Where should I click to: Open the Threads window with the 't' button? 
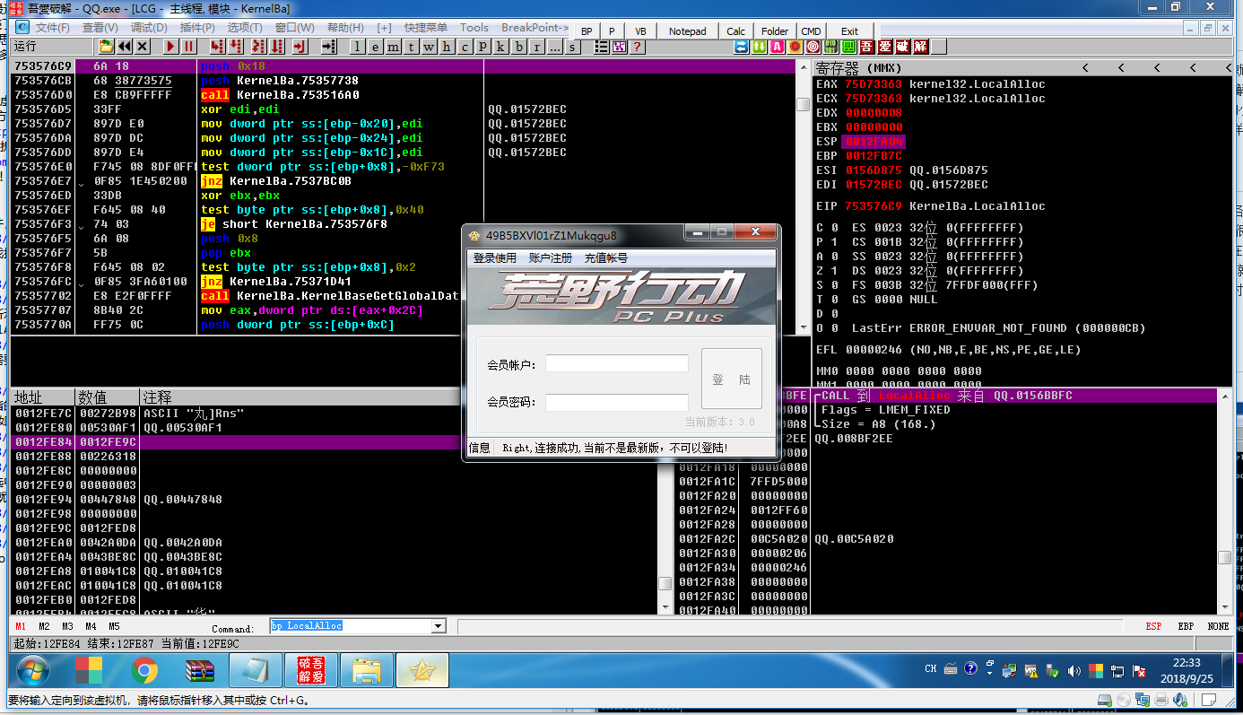[411, 46]
